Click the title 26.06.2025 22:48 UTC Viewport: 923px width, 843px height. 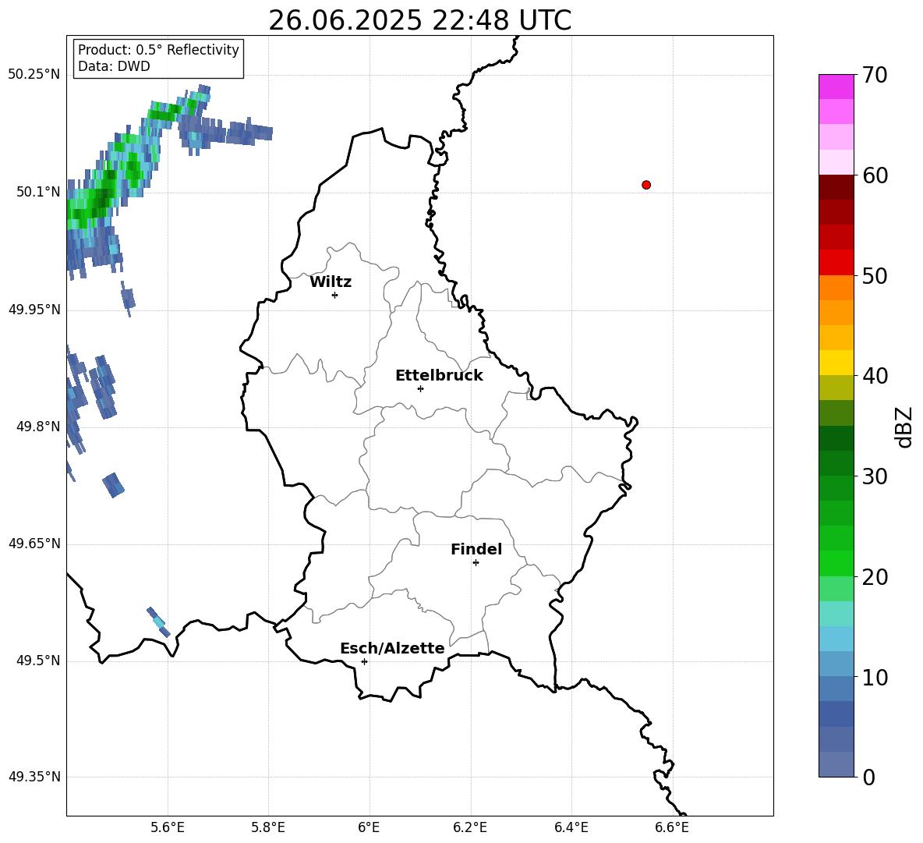point(419,20)
